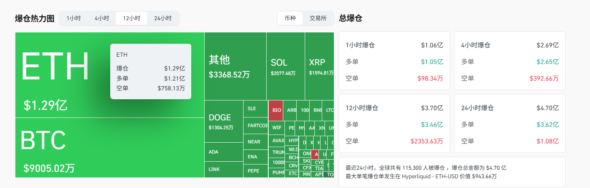Image resolution: width=590 pixels, height=188 pixels.
Task: Click the BTC amount $9005.02万
Action: (49, 168)
